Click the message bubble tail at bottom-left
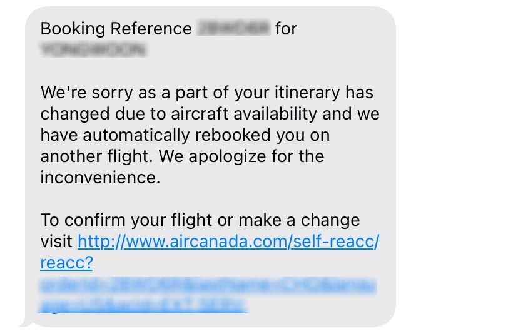 click(x=26, y=323)
